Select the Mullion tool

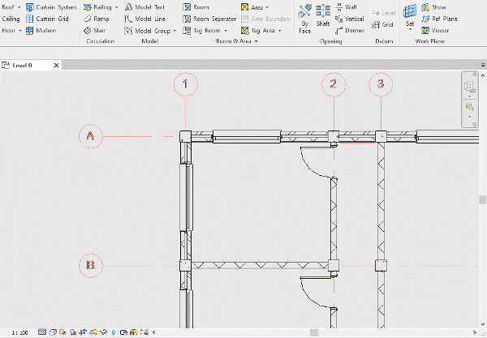click(41, 30)
